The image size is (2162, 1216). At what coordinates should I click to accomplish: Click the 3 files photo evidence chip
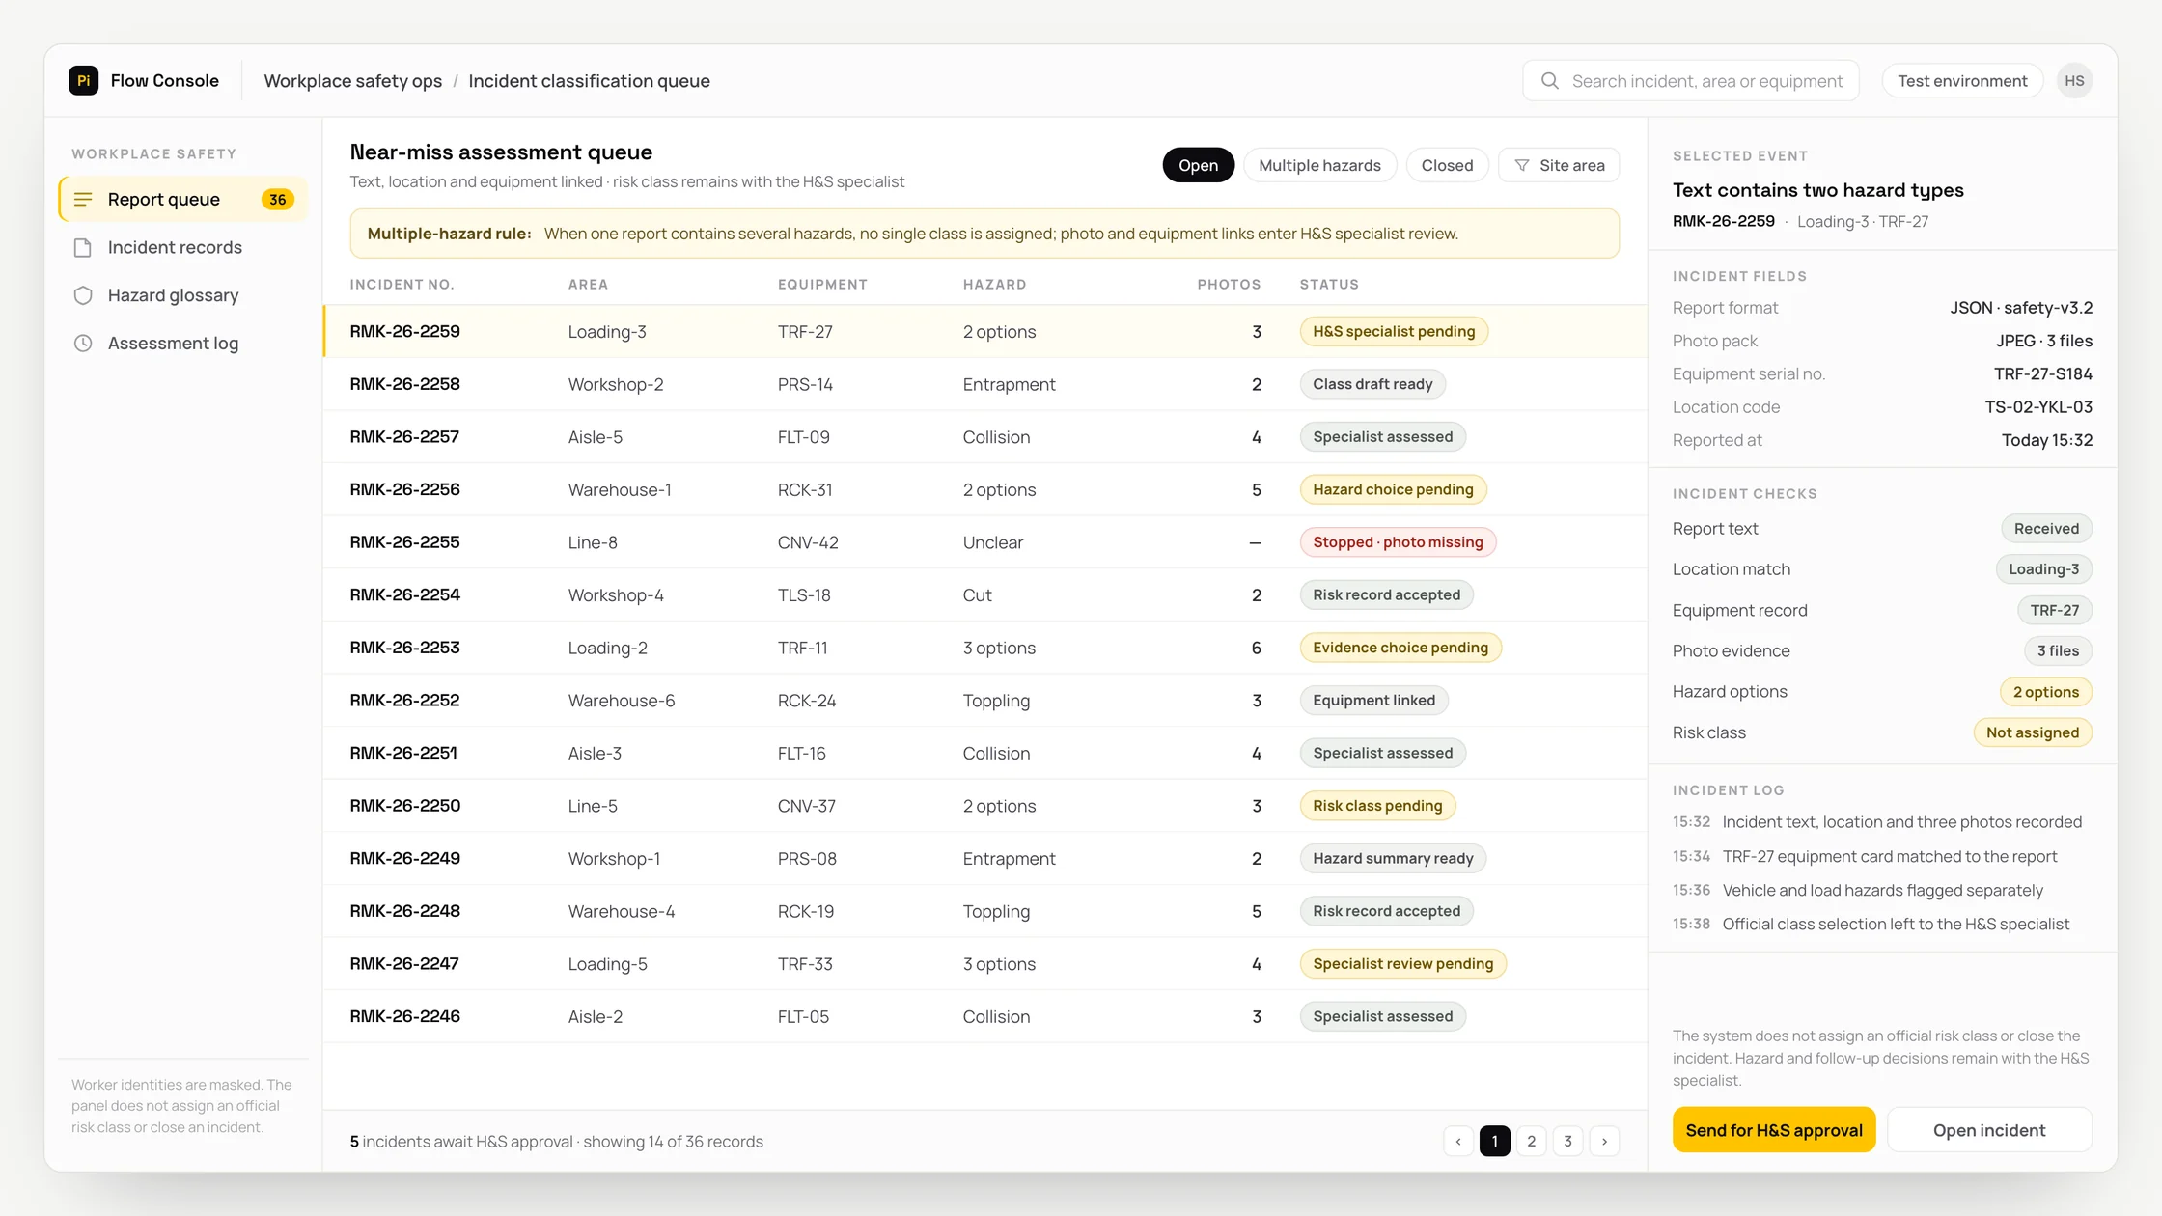click(2058, 650)
